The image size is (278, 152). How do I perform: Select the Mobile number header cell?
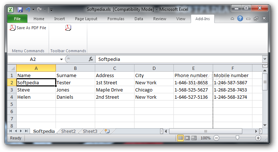coord(233,76)
